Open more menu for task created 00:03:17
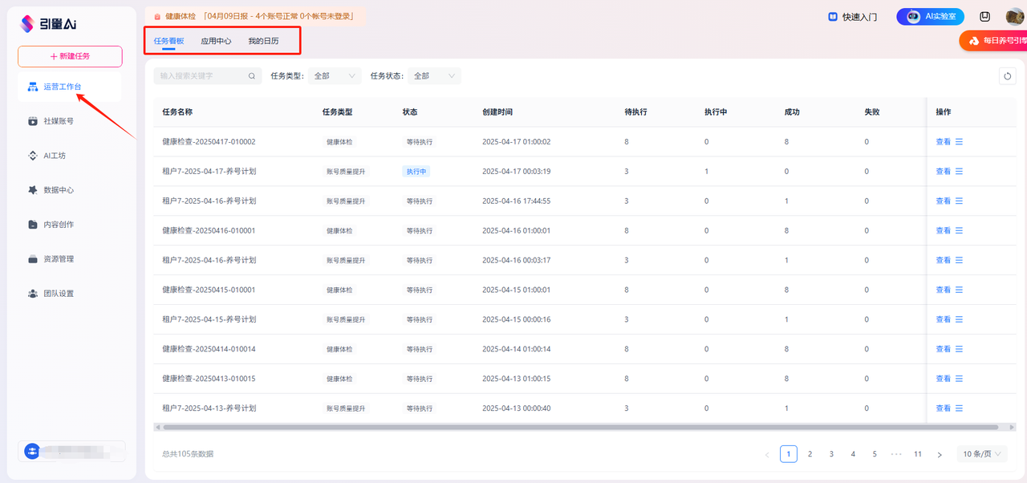Image resolution: width=1027 pixels, height=483 pixels. pyautogui.click(x=959, y=261)
